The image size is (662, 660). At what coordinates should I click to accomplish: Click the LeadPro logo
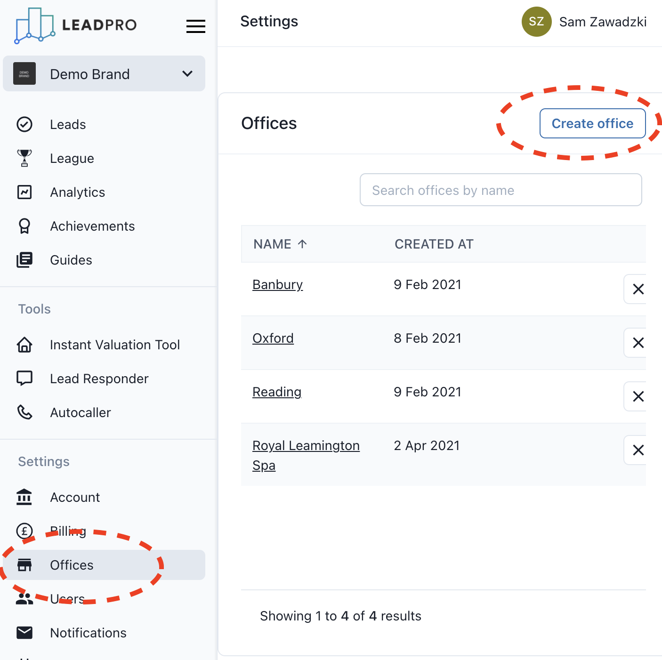click(x=76, y=25)
